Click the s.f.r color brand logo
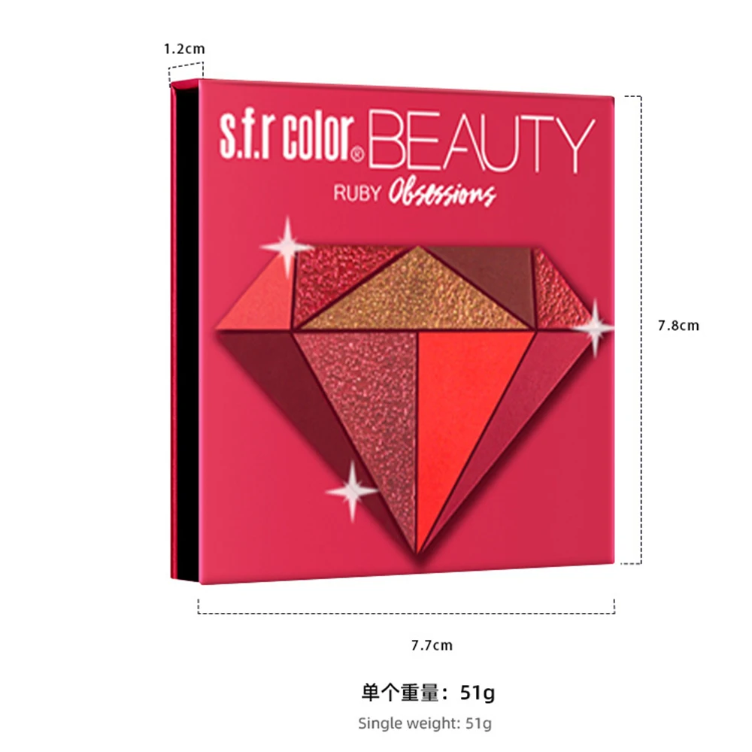752x752 pixels. coord(292,136)
